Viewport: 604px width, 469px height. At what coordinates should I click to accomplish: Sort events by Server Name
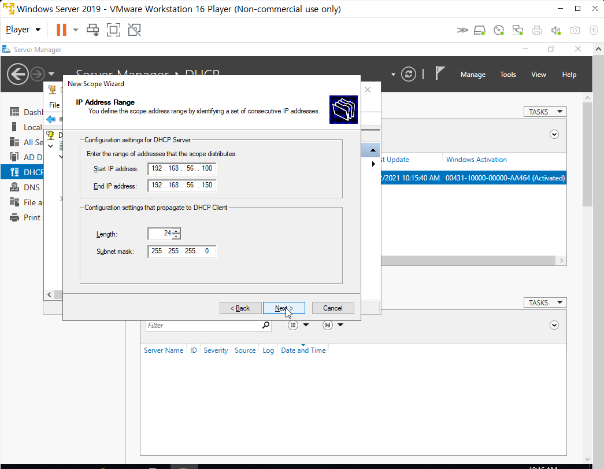coord(164,350)
